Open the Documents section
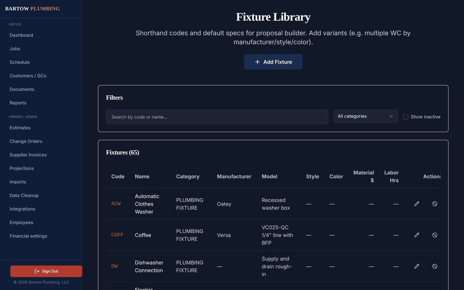 click(22, 89)
